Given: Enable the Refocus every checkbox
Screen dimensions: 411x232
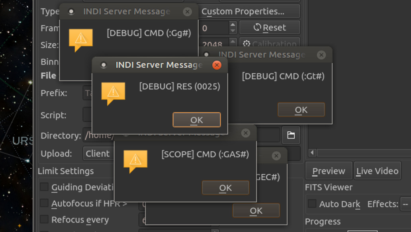Looking at the screenshot, I should tap(44, 219).
